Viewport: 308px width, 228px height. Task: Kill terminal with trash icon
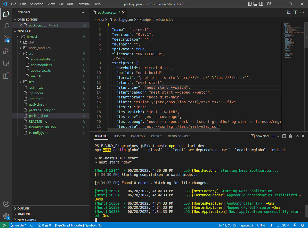point(290,136)
